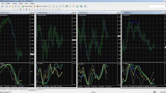Maximize the EURUSD,Daily chart window

click(119, 13)
